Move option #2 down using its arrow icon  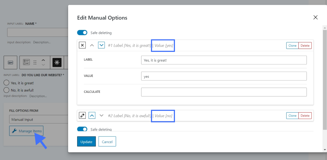(101, 115)
